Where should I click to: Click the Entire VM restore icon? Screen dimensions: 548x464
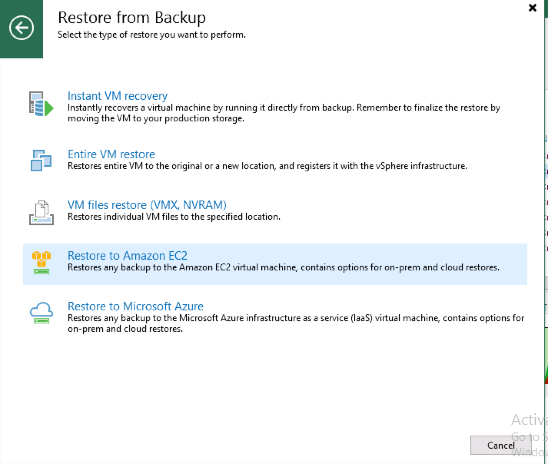[x=40, y=160]
